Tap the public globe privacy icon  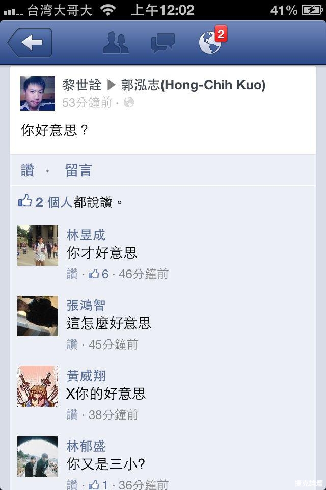pyautogui.click(x=129, y=102)
